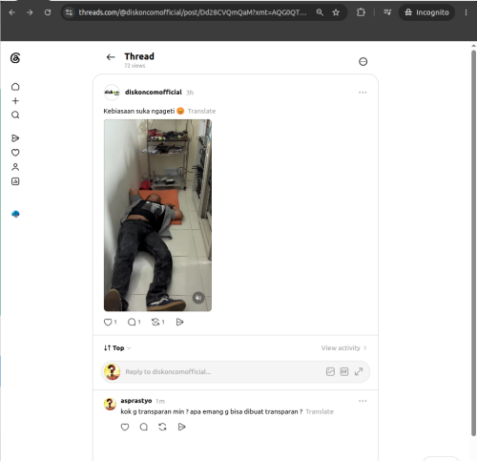
Task: Play the video of man lying on floor
Action: (x=157, y=215)
